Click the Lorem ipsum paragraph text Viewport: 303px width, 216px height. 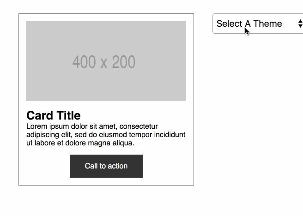(x=106, y=135)
